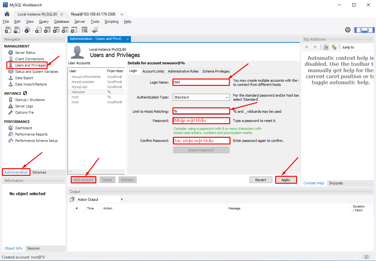Open Workbench preferences gear icon

tap(348, 30)
